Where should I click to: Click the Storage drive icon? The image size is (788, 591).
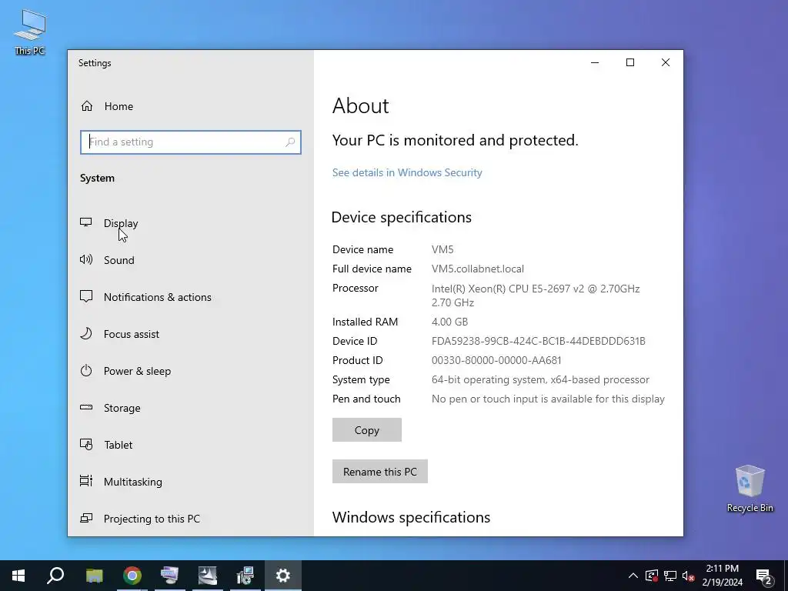click(x=86, y=407)
